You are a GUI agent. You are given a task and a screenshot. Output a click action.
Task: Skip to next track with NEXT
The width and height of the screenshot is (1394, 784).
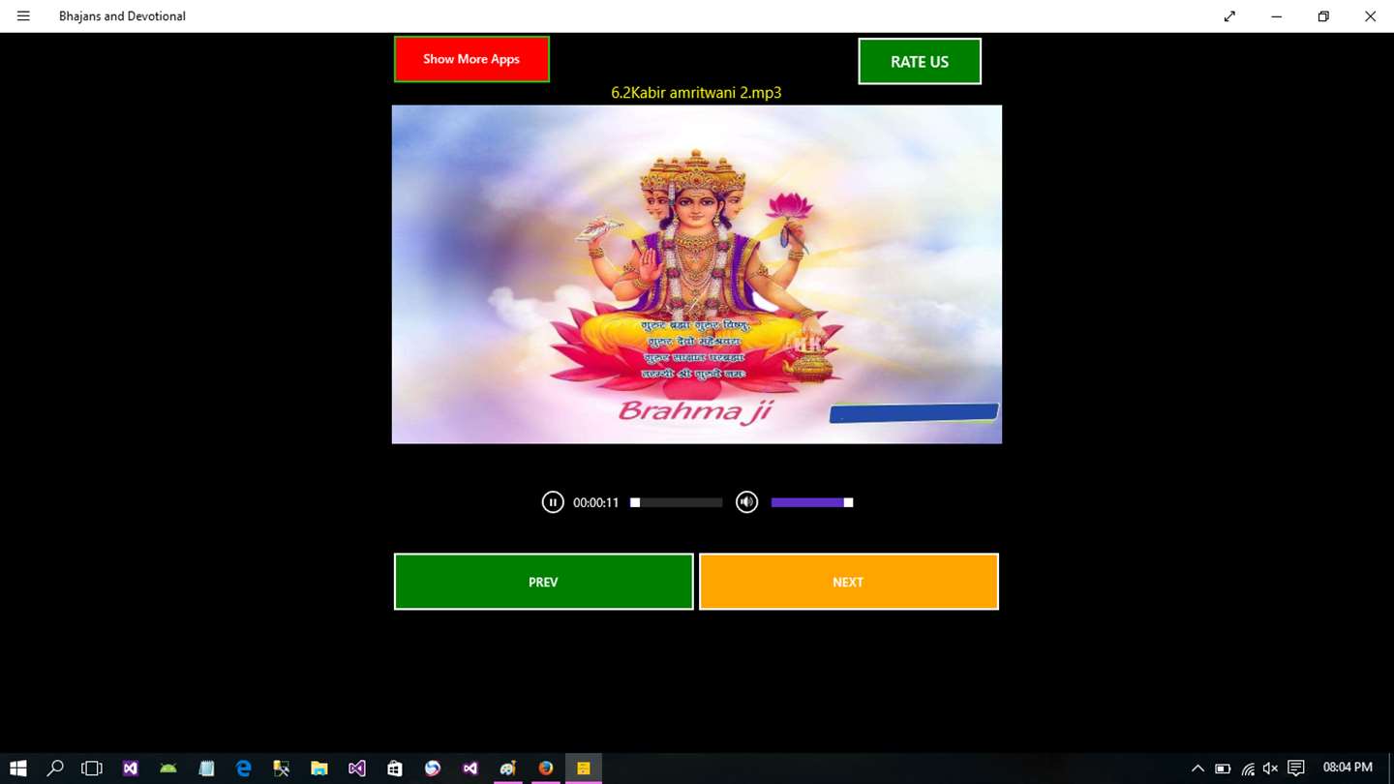[848, 582]
